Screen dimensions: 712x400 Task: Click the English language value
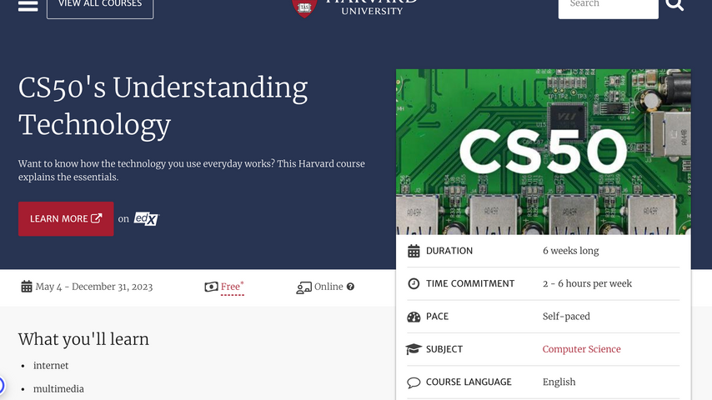[x=559, y=382]
